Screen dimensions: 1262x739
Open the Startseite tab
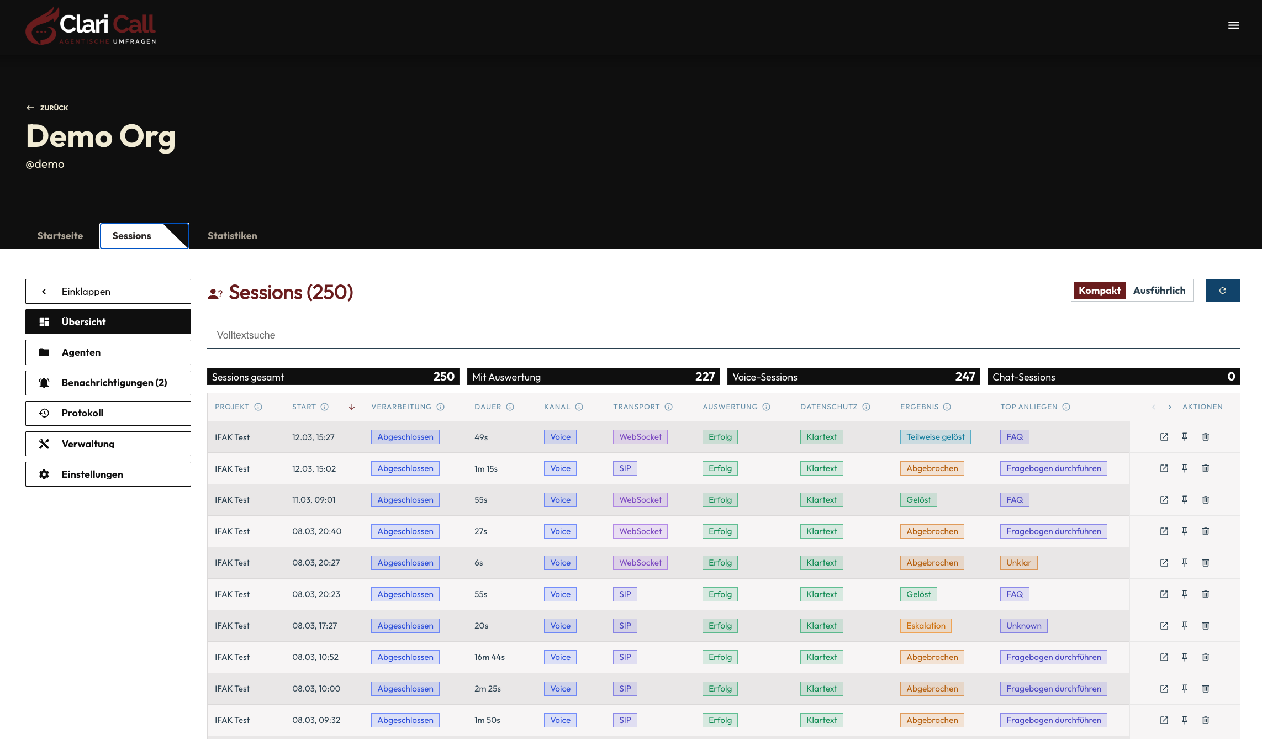click(x=60, y=236)
